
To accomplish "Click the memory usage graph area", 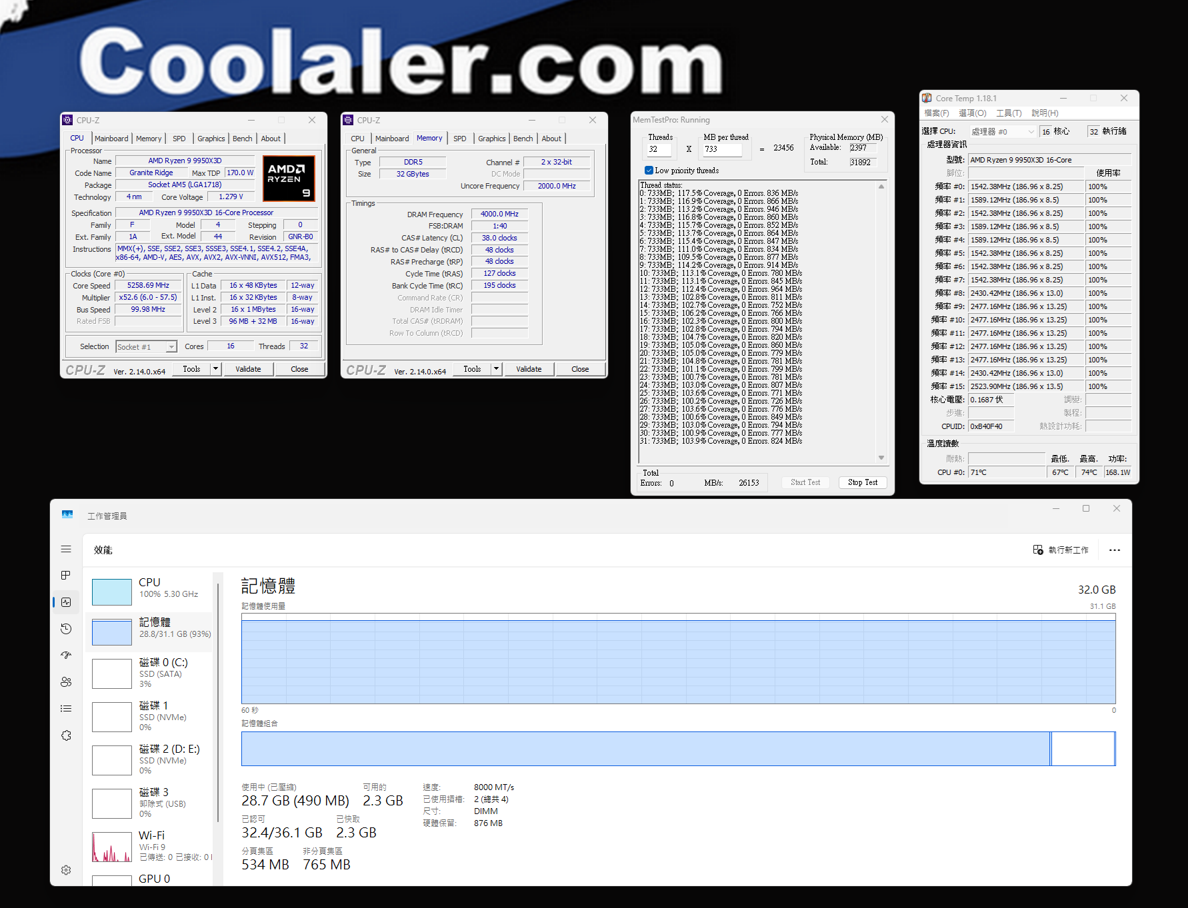I will (x=678, y=658).
